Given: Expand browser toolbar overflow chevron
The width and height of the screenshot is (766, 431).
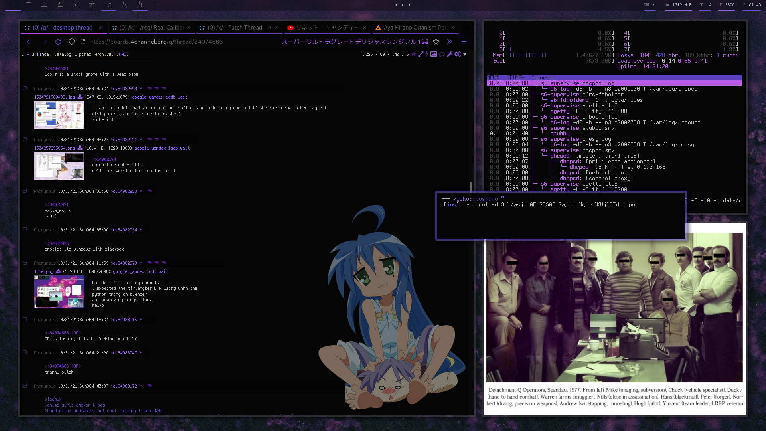Looking at the screenshot, I should tap(450, 42).
